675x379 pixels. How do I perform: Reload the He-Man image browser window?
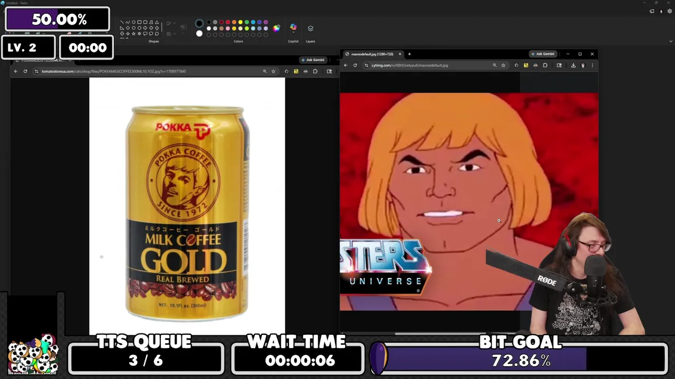pyautogui.click(x=355, y=65)
